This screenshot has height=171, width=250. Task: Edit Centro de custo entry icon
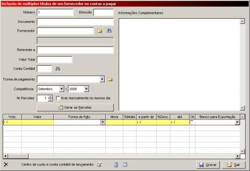[x=99, y=164]
